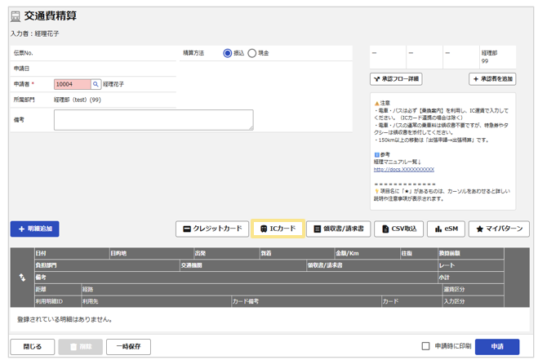This screenshot has height=360, width=538.
Task: Click the 一時保存 button
Action: [128, 347]
